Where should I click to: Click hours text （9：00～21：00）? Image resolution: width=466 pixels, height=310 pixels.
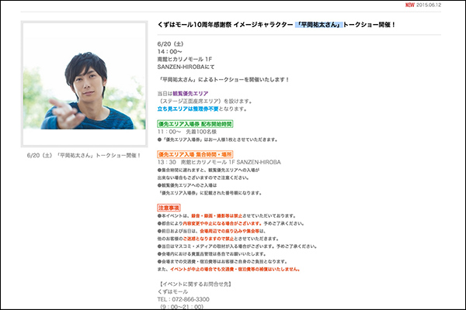click(x=182, y=307)
